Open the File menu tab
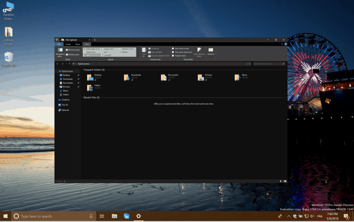Viewport: 354px width, 222px height. tap(59, 44)
